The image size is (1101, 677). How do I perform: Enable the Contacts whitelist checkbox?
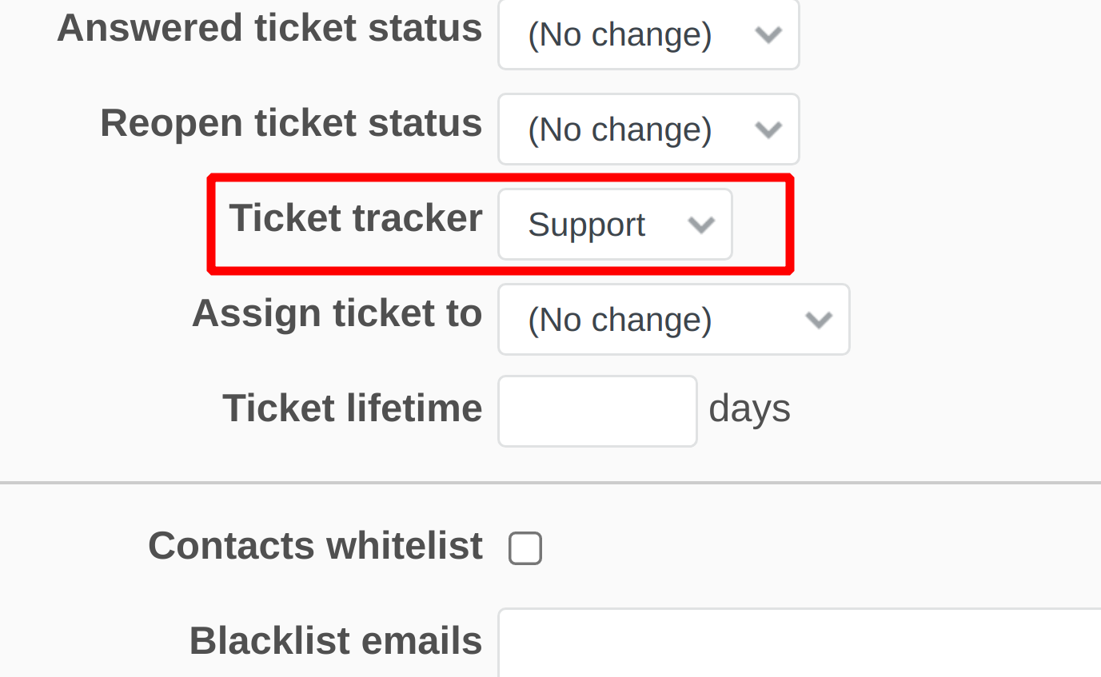click(525, 548)
